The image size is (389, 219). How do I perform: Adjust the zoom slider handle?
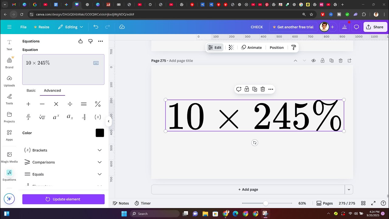(266, 203)
